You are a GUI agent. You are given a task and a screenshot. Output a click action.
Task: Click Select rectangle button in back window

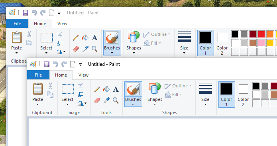point(47,37)
